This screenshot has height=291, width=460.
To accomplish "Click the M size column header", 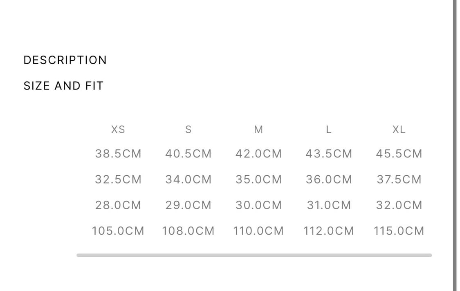I will [x=258, y=130].
